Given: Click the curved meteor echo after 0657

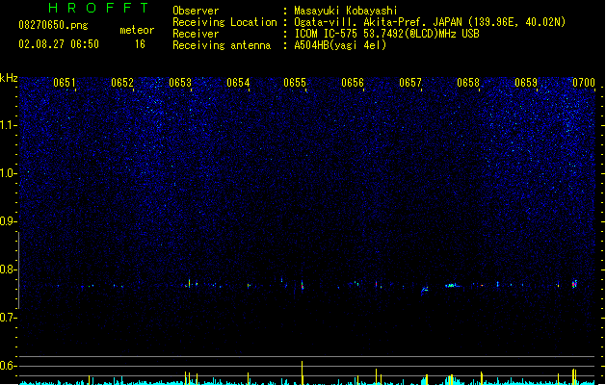Looking at the screenshot, I should (x=424, y=290).
